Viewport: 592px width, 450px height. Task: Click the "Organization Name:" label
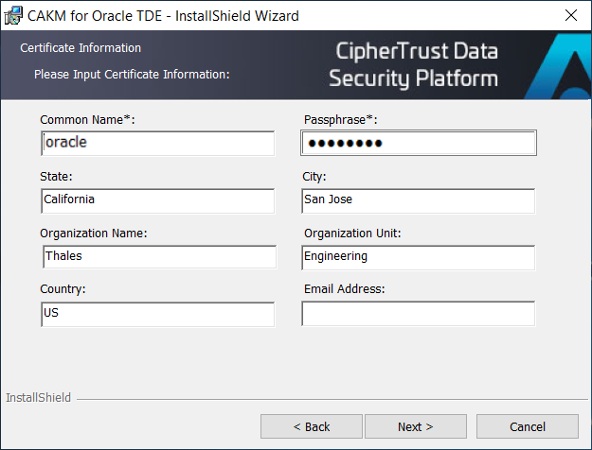(94, 234)
